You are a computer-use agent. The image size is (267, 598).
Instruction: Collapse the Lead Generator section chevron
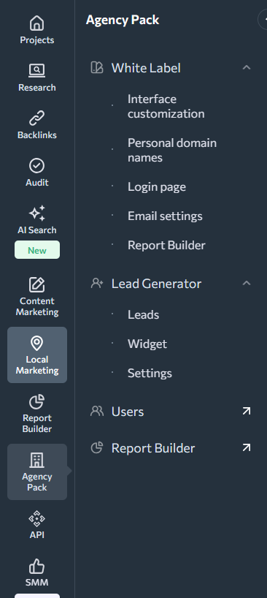247,283
